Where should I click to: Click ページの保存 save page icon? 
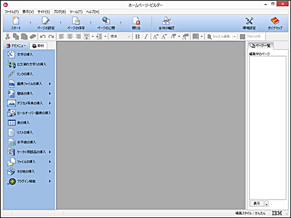point(76,23)
